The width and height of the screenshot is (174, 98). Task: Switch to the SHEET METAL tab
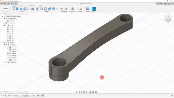point(32,6)
